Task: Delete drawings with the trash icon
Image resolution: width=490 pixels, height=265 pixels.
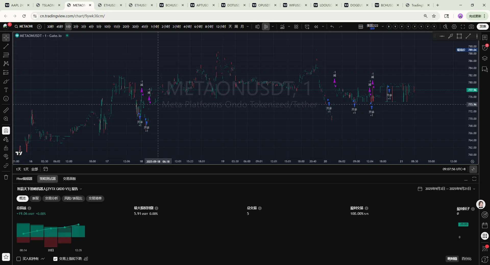Action: 6,177
